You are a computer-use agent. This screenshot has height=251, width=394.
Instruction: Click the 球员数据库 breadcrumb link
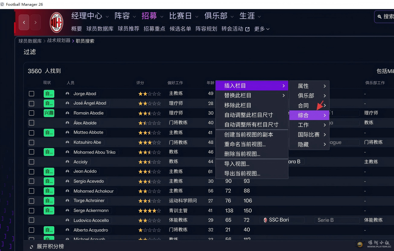pos(30,41)
